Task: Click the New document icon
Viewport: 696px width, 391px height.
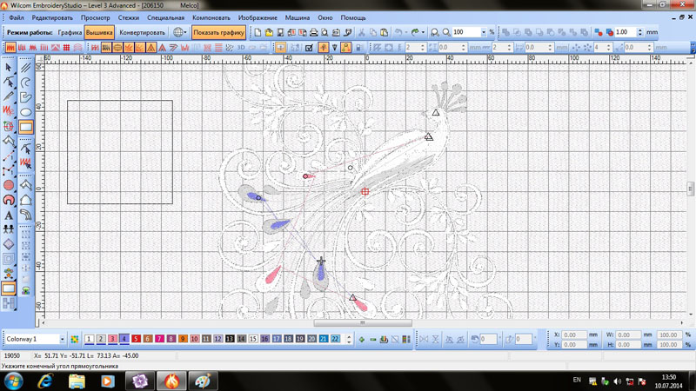Action: (x=258, y=32)
